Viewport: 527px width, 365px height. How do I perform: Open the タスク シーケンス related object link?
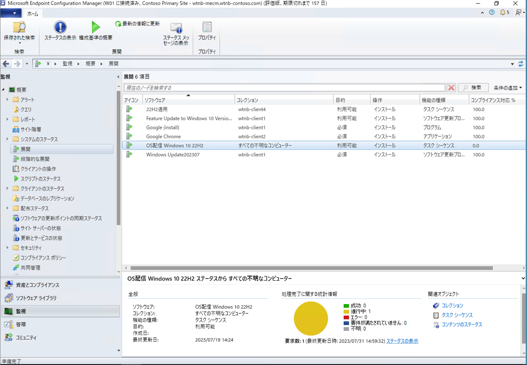[457, 315]
